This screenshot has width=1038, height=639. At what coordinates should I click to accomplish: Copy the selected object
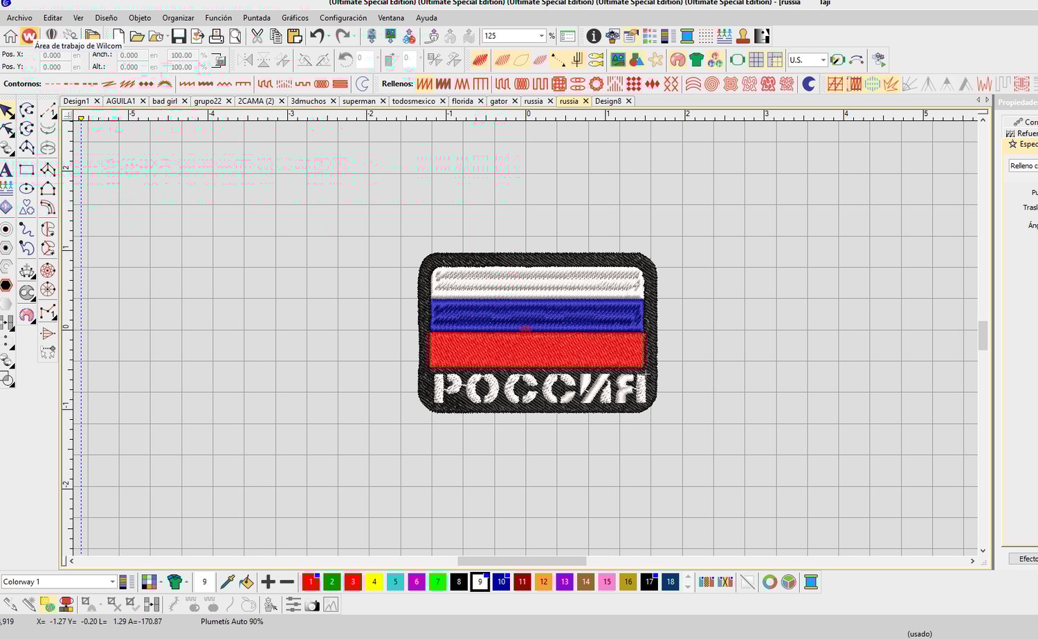click(275, 36)
